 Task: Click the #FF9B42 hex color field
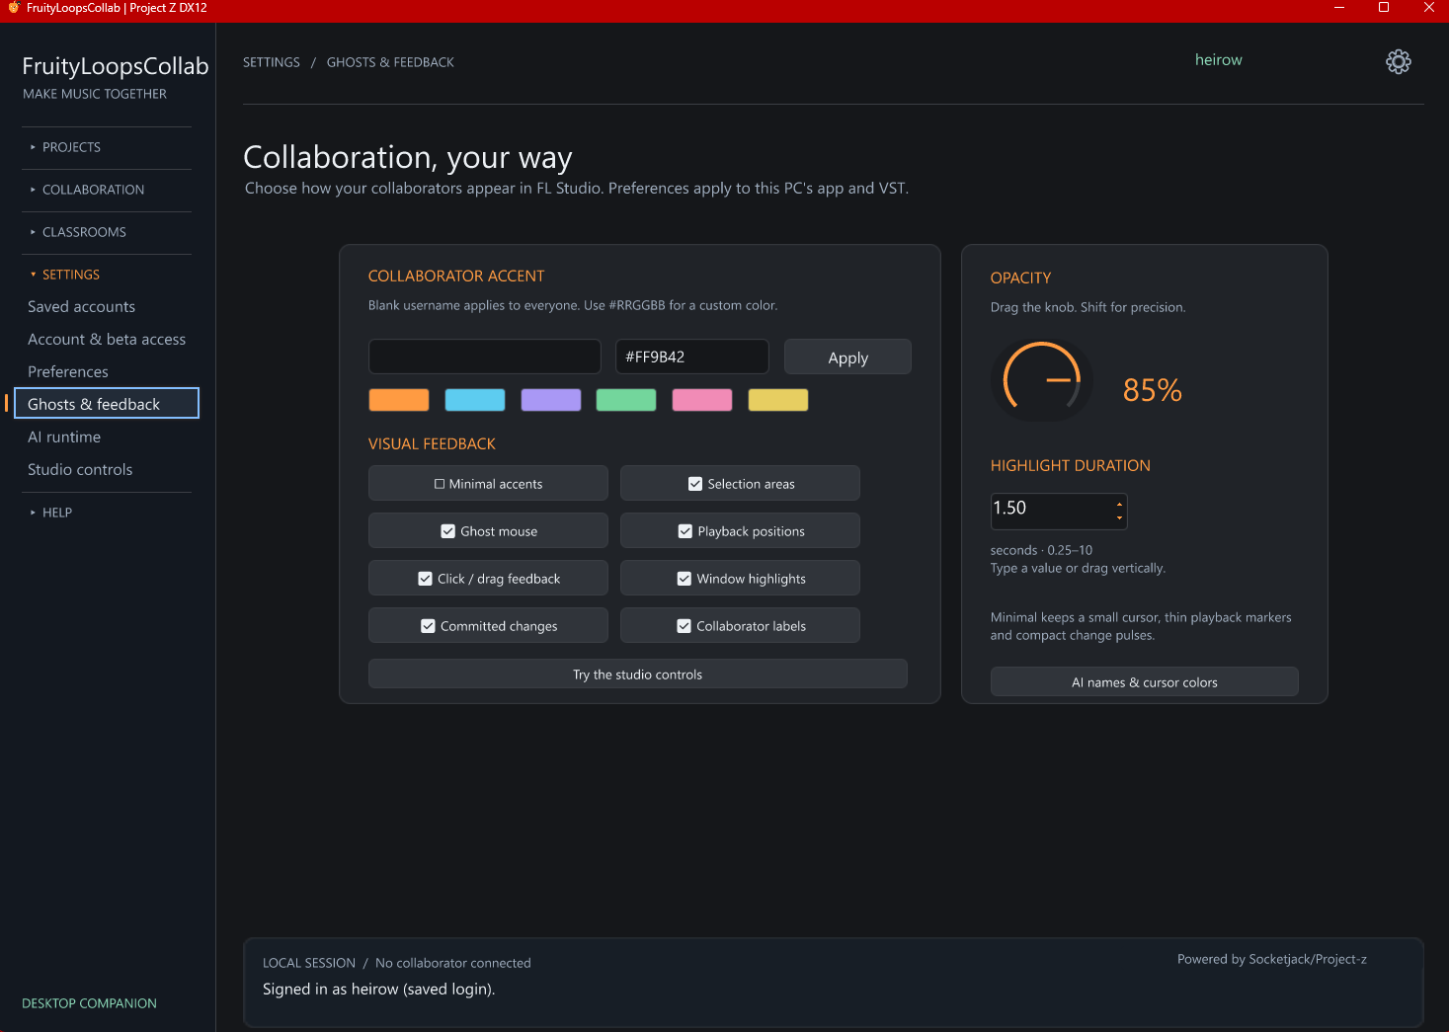[x=692, y=357]
